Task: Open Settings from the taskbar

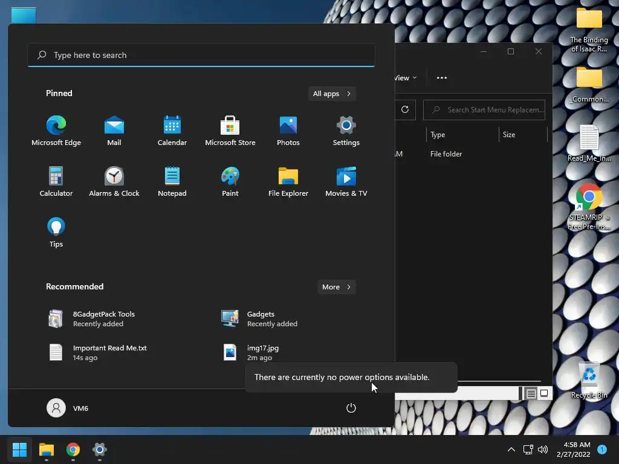Action: pyautogui.click(x=100, y=449)
